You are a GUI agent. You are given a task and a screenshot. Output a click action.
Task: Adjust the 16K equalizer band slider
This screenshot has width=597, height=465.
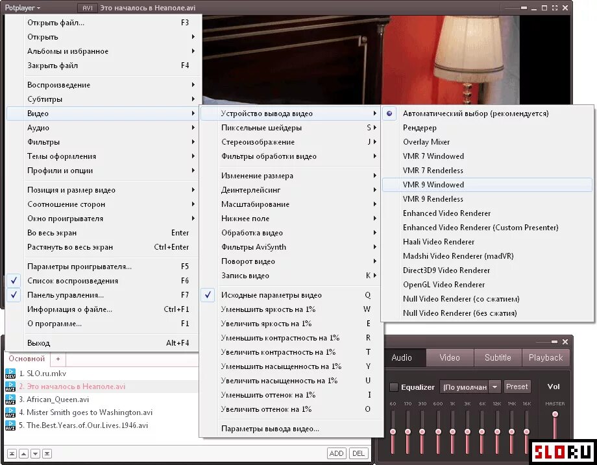526,431
